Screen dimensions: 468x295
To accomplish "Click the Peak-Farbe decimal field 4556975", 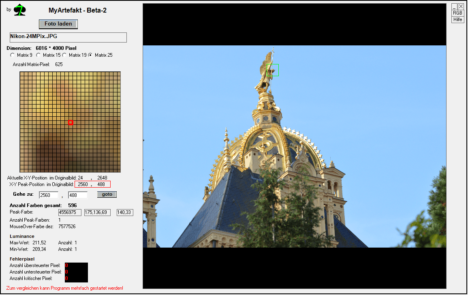I will click(x=70, y=212).
